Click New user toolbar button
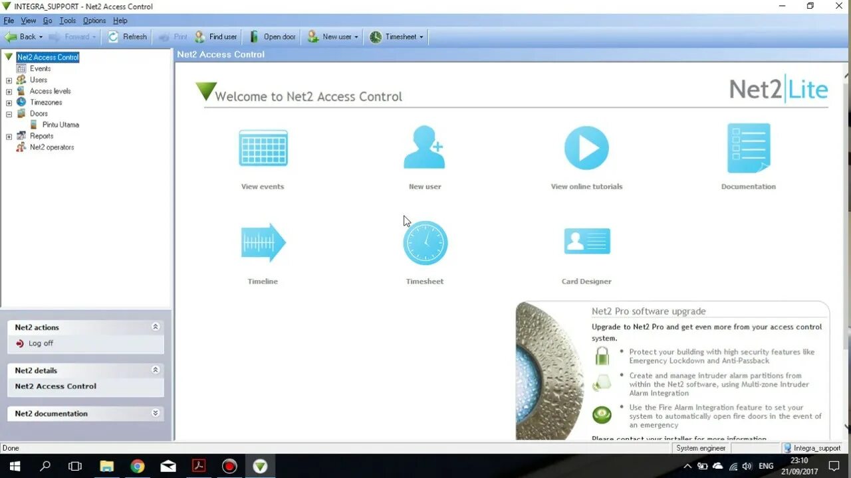 tap(329, 37)
